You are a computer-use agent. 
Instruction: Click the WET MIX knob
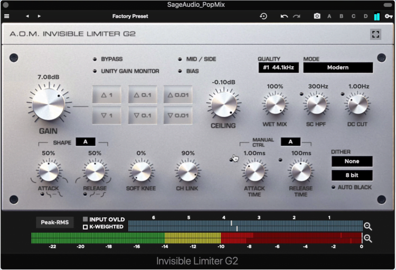275,104
